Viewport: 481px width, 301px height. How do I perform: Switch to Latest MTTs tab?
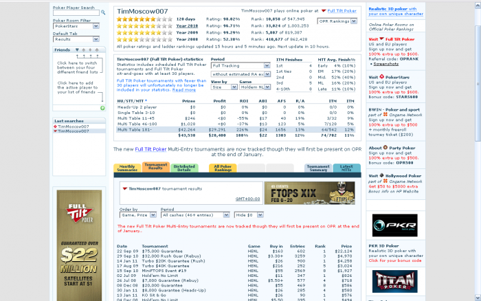pyautogui.click(x=346, y=168)
